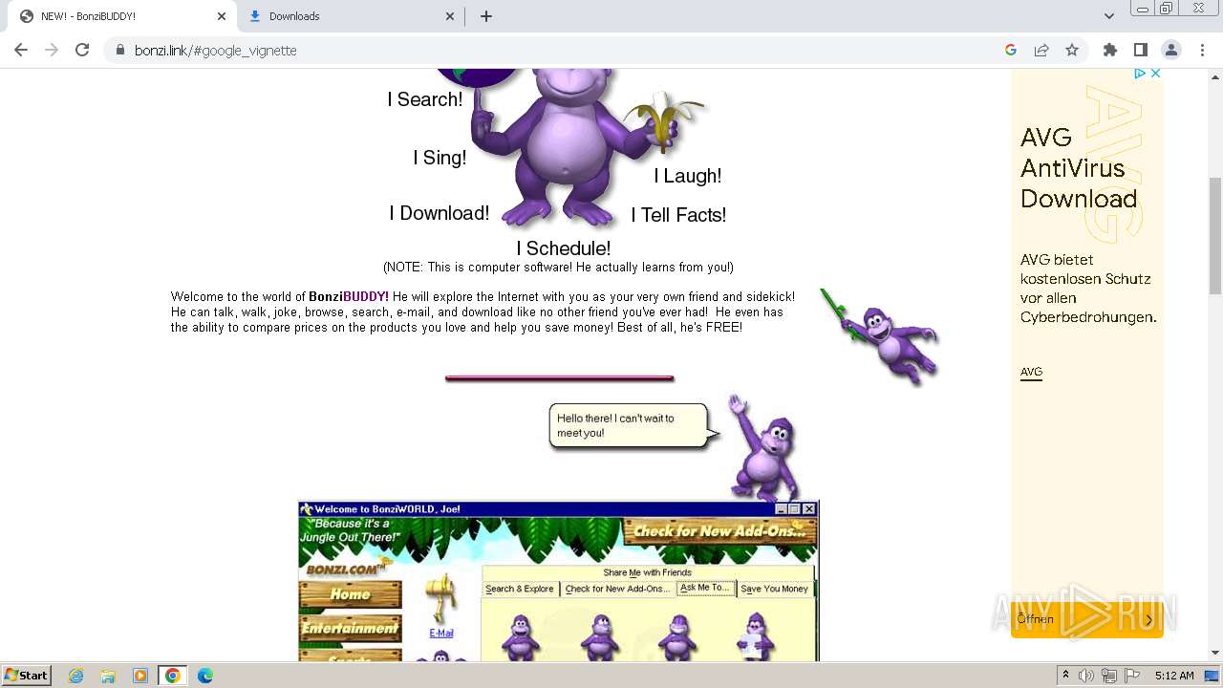Click the underlined AVG advertiser link
The image size is (1223, 688).
pos(1031,372)
